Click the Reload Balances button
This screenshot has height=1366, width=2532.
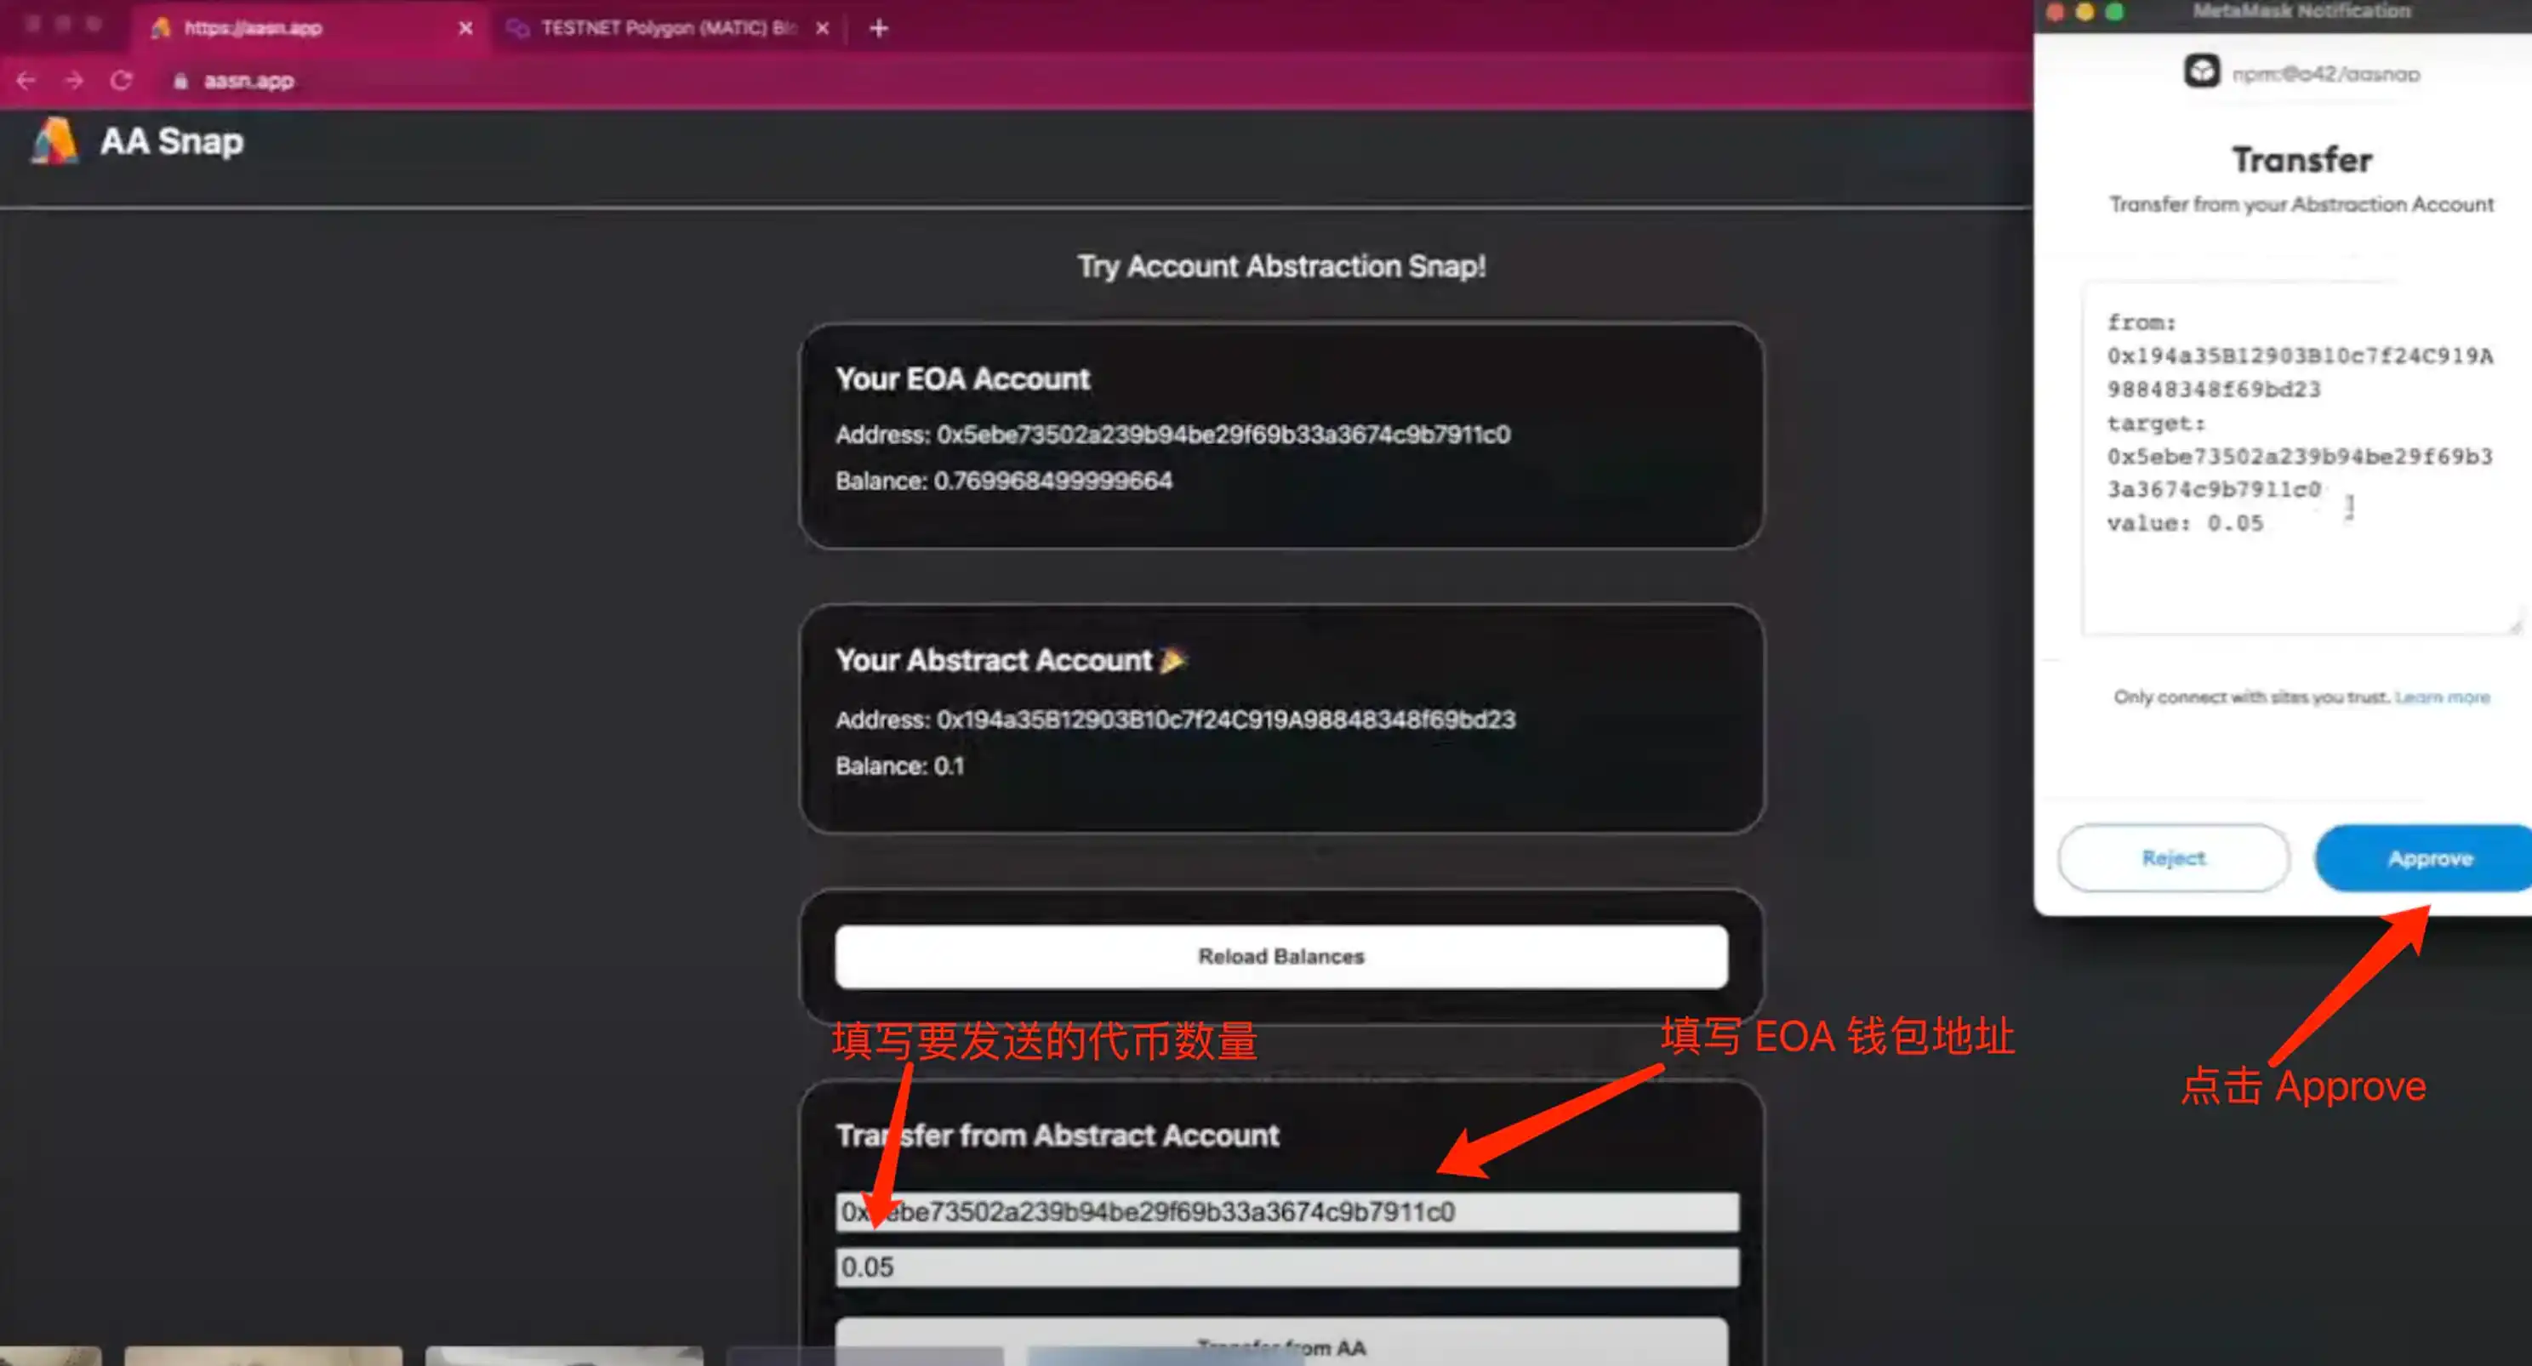click(x=1280, y=956)
